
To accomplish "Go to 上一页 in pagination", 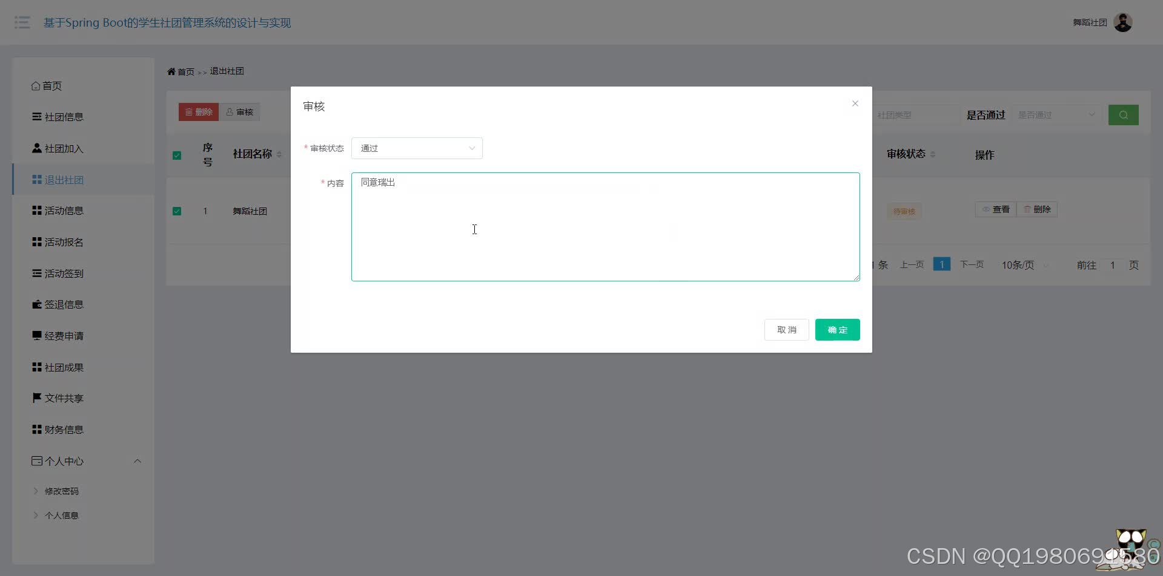I will click(912, 265).
